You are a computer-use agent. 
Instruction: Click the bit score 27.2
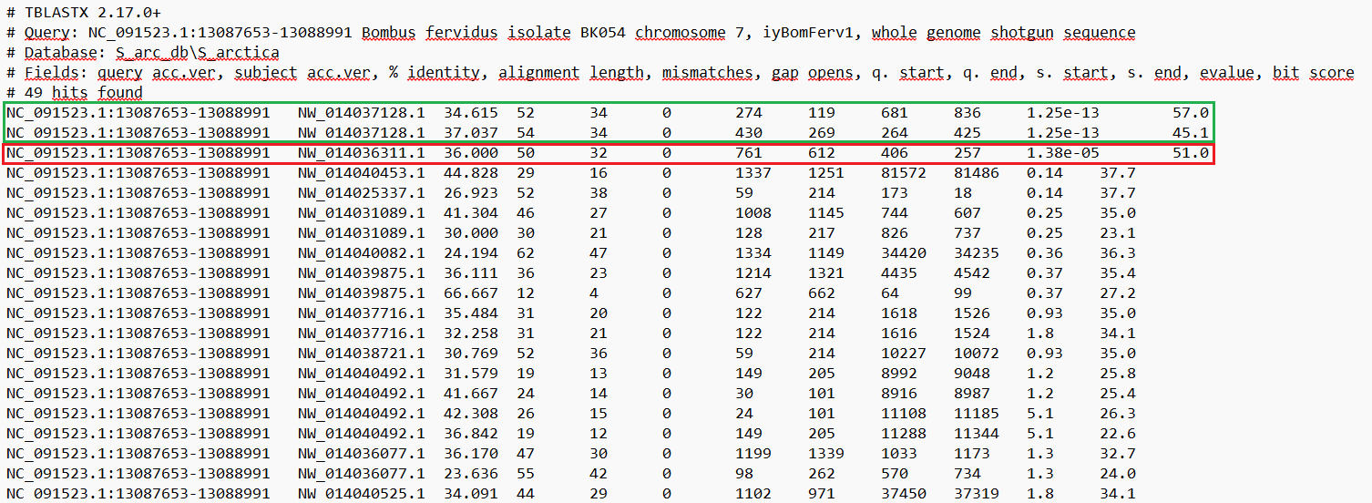pos(1118,293)
